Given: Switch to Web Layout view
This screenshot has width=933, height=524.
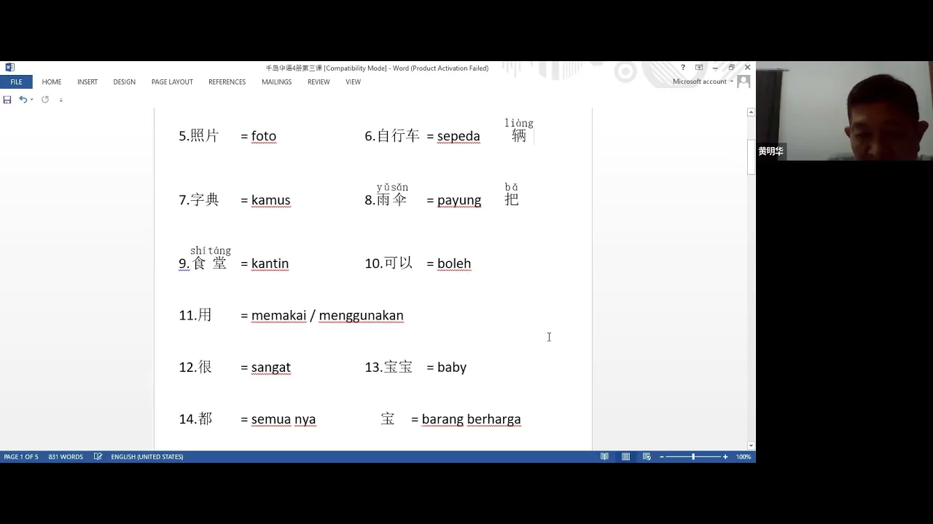Looking at the screenshot, I should pyautogui.click(x=647, y=457).
